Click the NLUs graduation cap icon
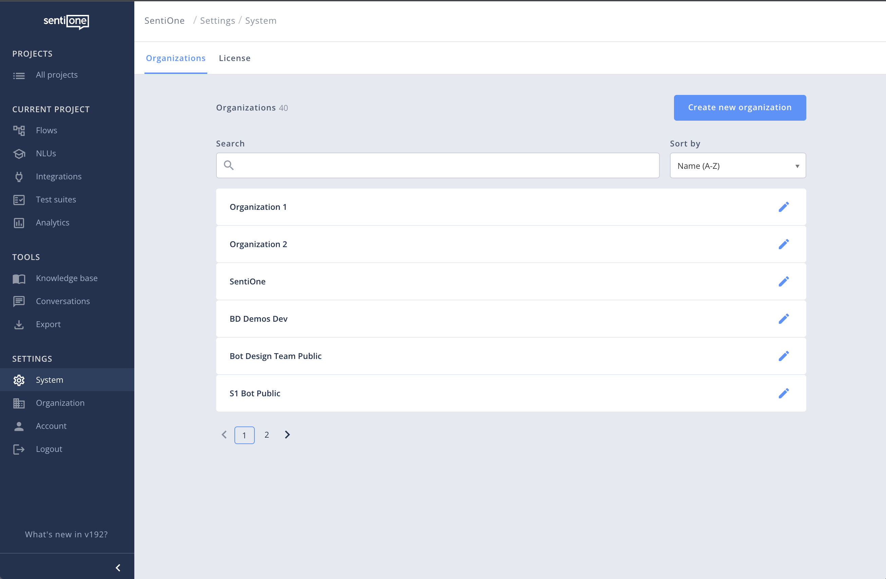The image size is (886, 579). coord(19,154)
